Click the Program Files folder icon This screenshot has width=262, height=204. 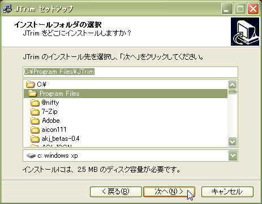click(x=33, y=94)
